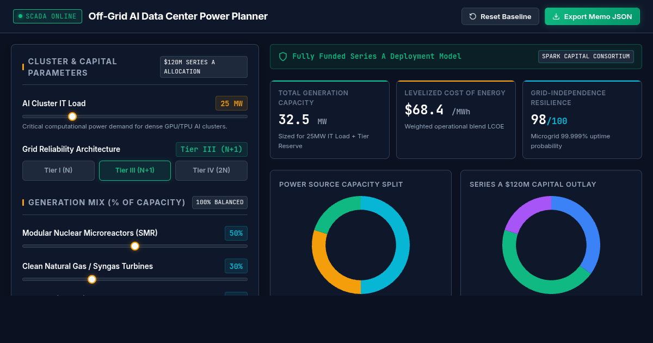The width and height of the screenshot is (653, 343).
Task: Select Tier I (N) architecture
Action: click(58, 170)
